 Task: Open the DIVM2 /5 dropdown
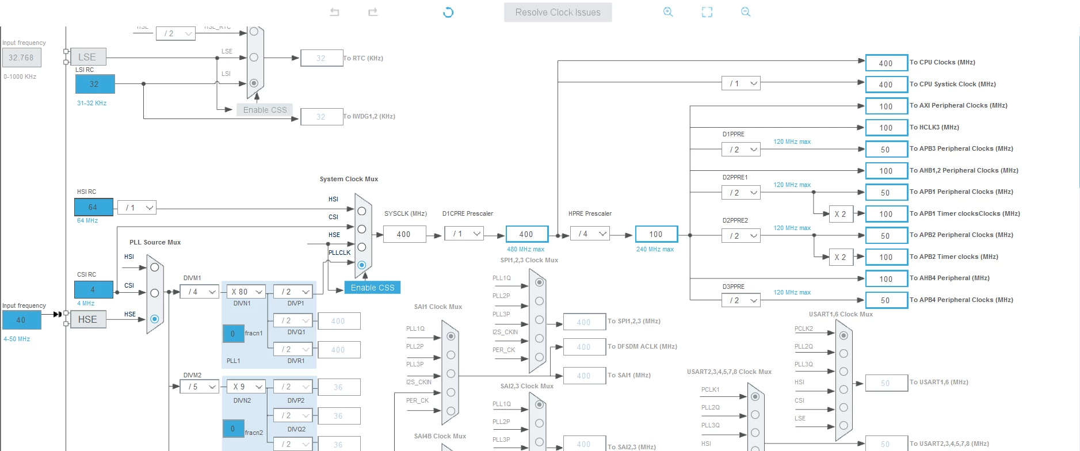coord(200,387)
